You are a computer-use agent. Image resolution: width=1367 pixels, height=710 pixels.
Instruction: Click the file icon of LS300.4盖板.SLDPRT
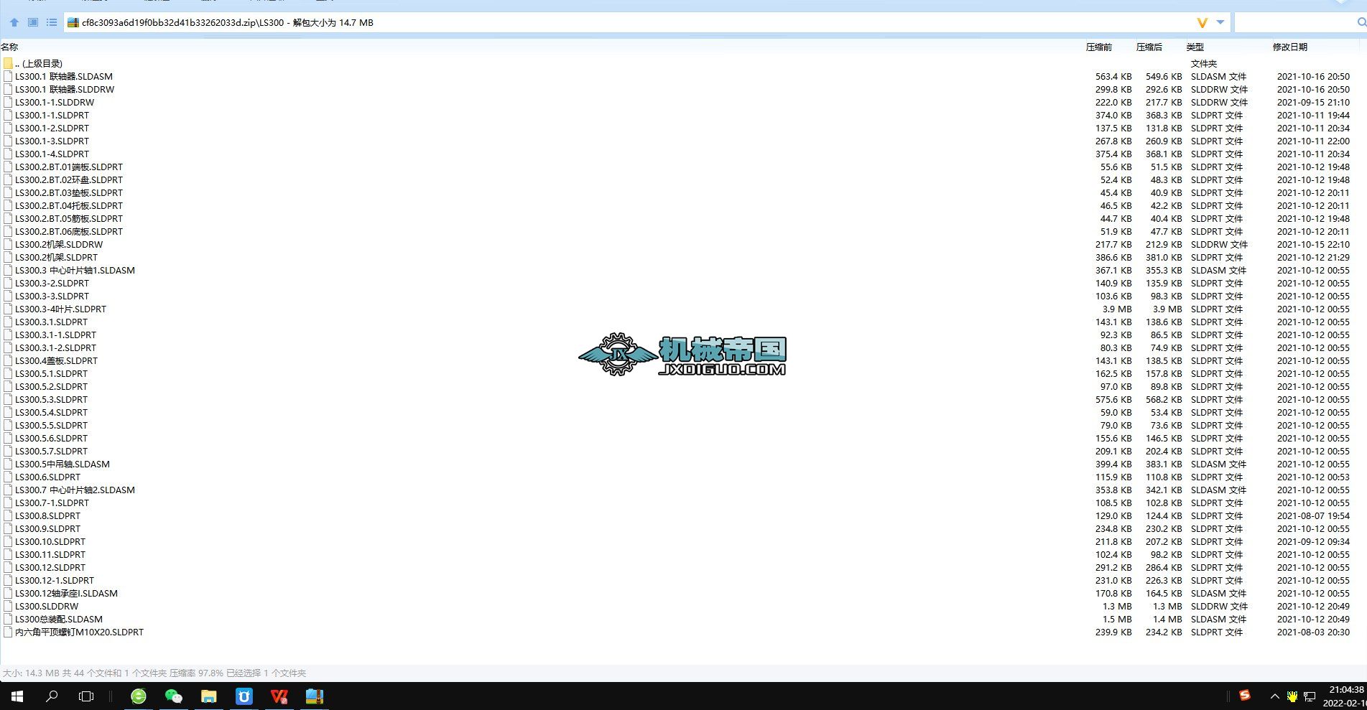(x=8, y=360)
